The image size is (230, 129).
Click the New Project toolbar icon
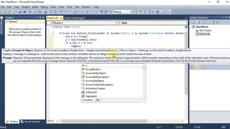[x=4, y=12]
